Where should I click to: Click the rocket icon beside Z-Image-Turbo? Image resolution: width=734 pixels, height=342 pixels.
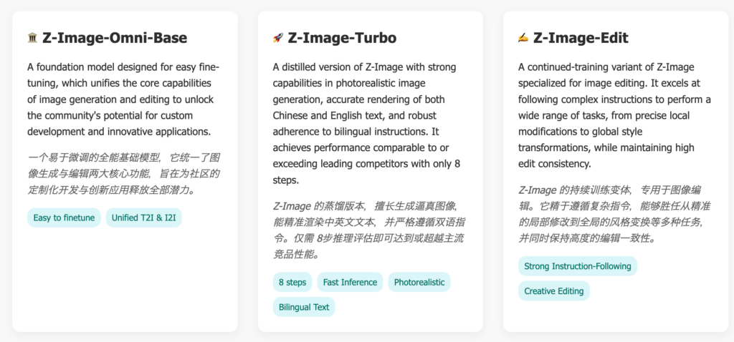278,38
